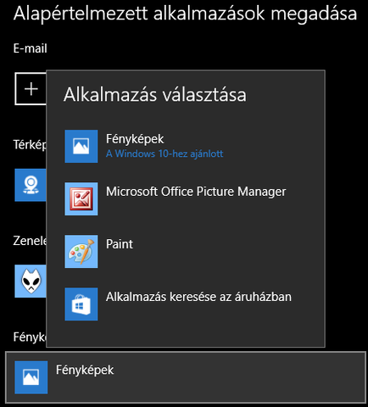Click the Fényképek icon in the bottom row

click(x=31, y=377)
